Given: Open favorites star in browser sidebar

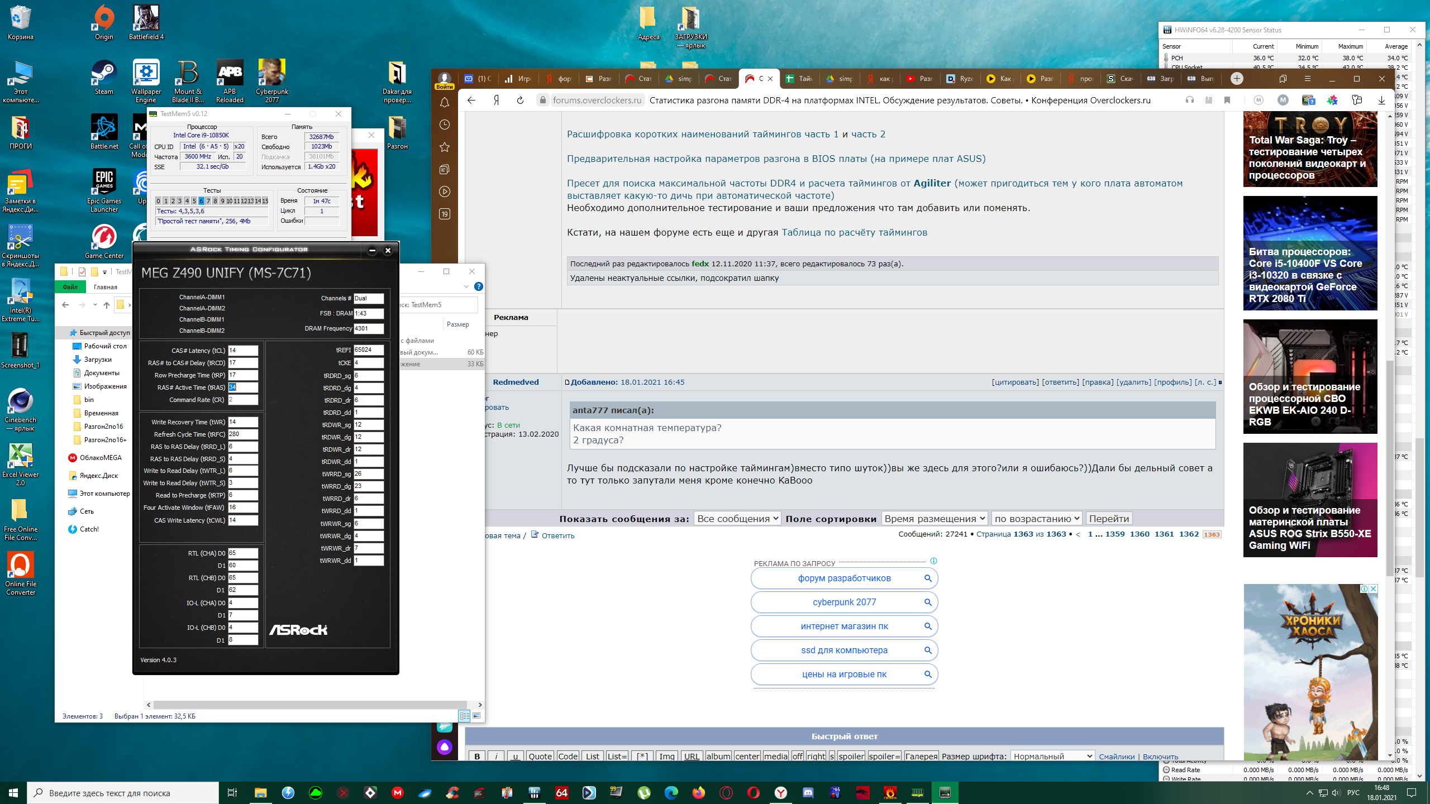Looking at the screenshot, I should click(x=445, y=147).
